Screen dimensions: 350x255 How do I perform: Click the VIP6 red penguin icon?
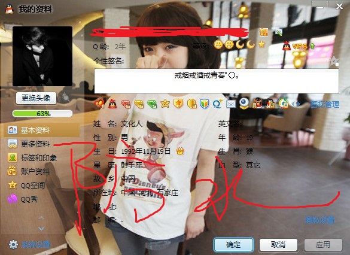(x=287, y=45)
